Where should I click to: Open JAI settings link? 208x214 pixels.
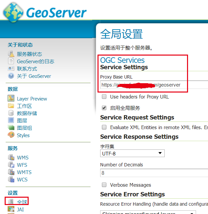click(20, 209)
